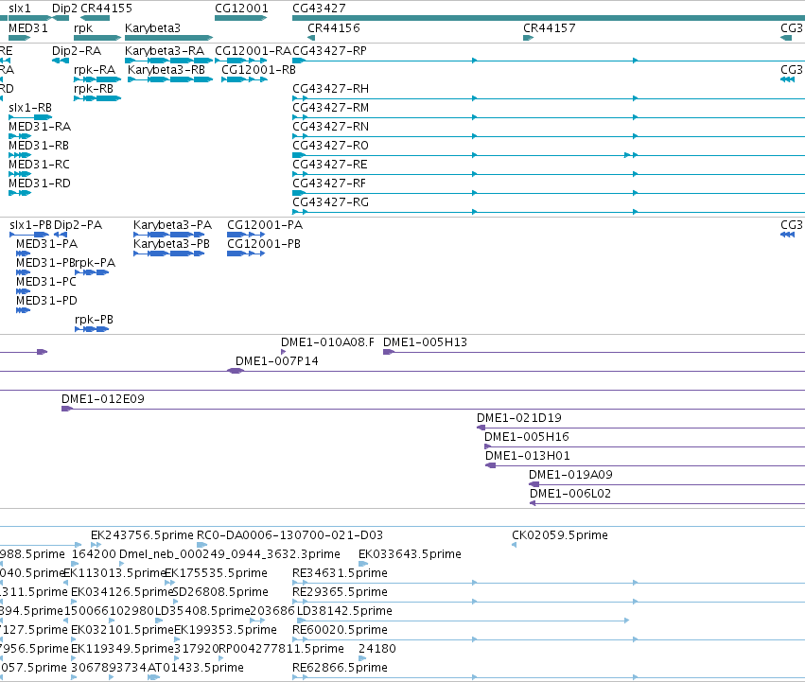Select transcript Karybeta3-RA label
The width and height of the screenshot is (805, 682).
[165, 51]
